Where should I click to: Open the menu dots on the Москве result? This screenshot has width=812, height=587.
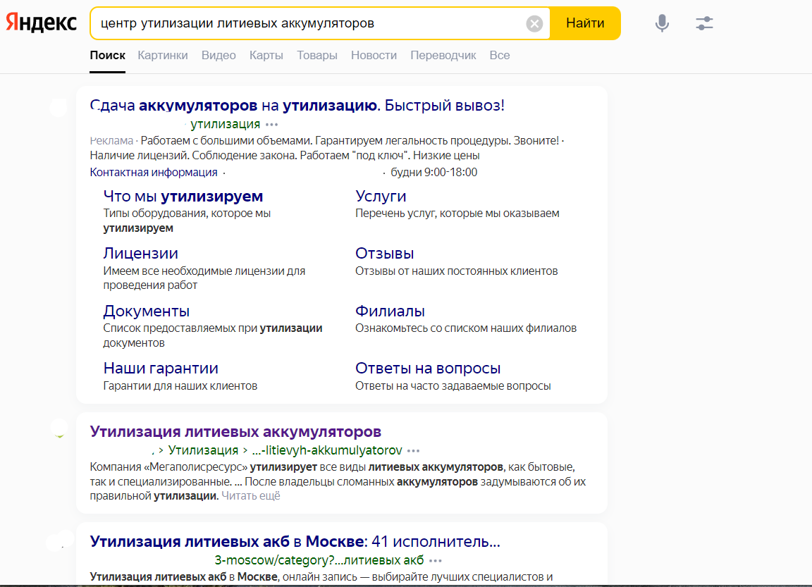click(x=437, y=560)
